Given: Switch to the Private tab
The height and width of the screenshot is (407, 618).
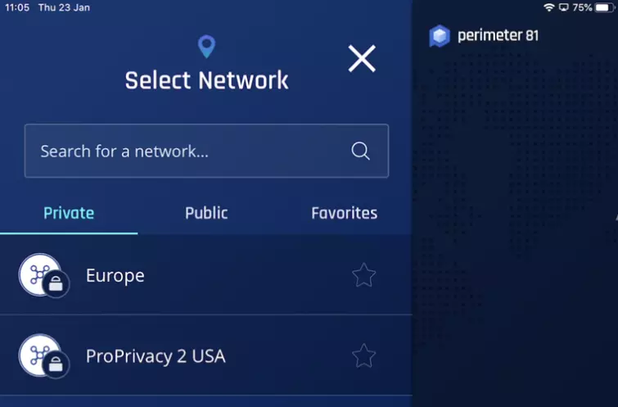Looking at the screenshot, I should pos(69,213).
